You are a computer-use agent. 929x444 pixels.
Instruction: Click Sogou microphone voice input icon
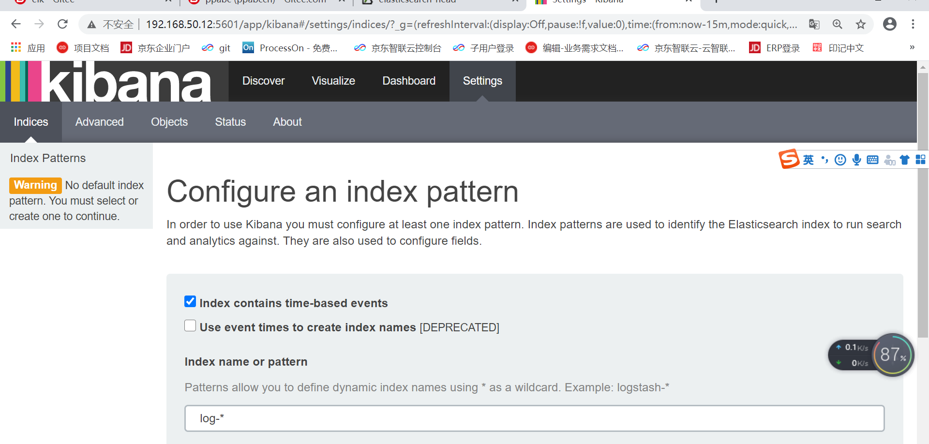pos(856,160)
